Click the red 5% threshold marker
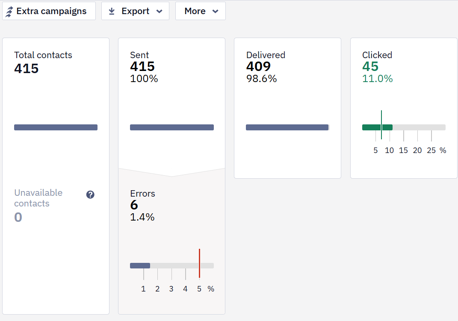The height and width of the screenshot is (321, 458). pos(200,263)
